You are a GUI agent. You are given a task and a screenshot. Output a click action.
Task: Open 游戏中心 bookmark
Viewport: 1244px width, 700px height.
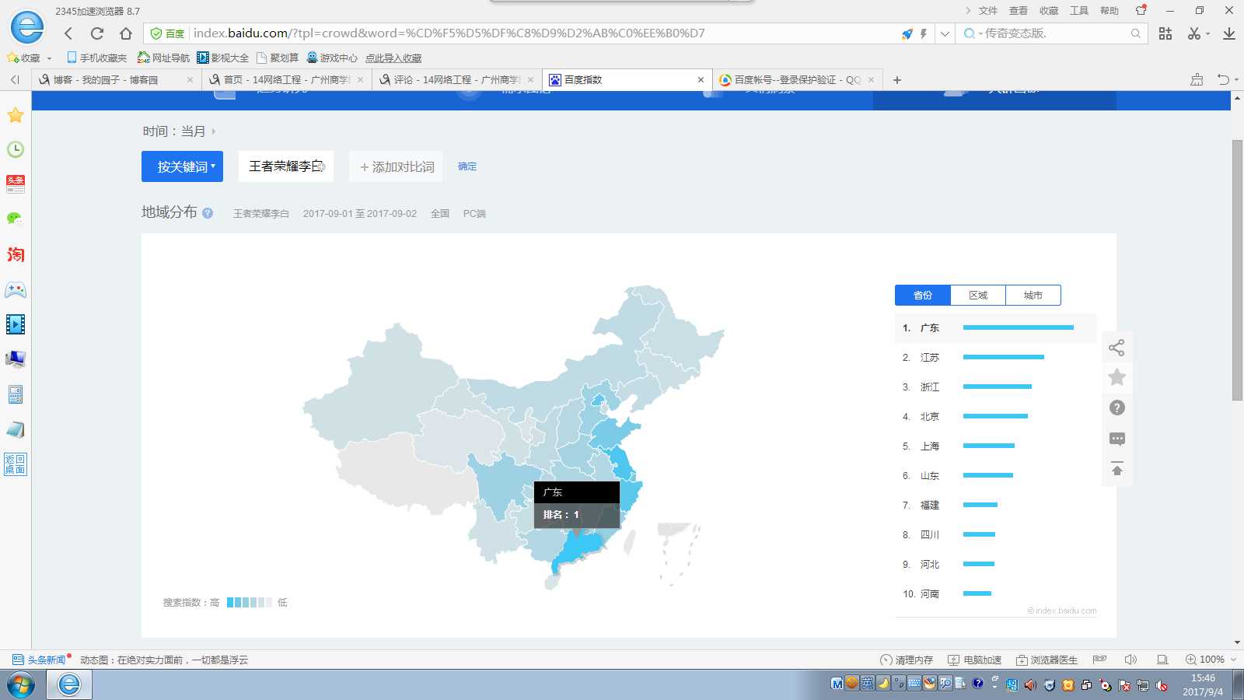coord(332,58)
